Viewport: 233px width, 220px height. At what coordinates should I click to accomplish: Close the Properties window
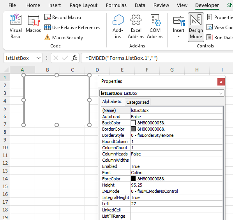[x=221, y=82]
